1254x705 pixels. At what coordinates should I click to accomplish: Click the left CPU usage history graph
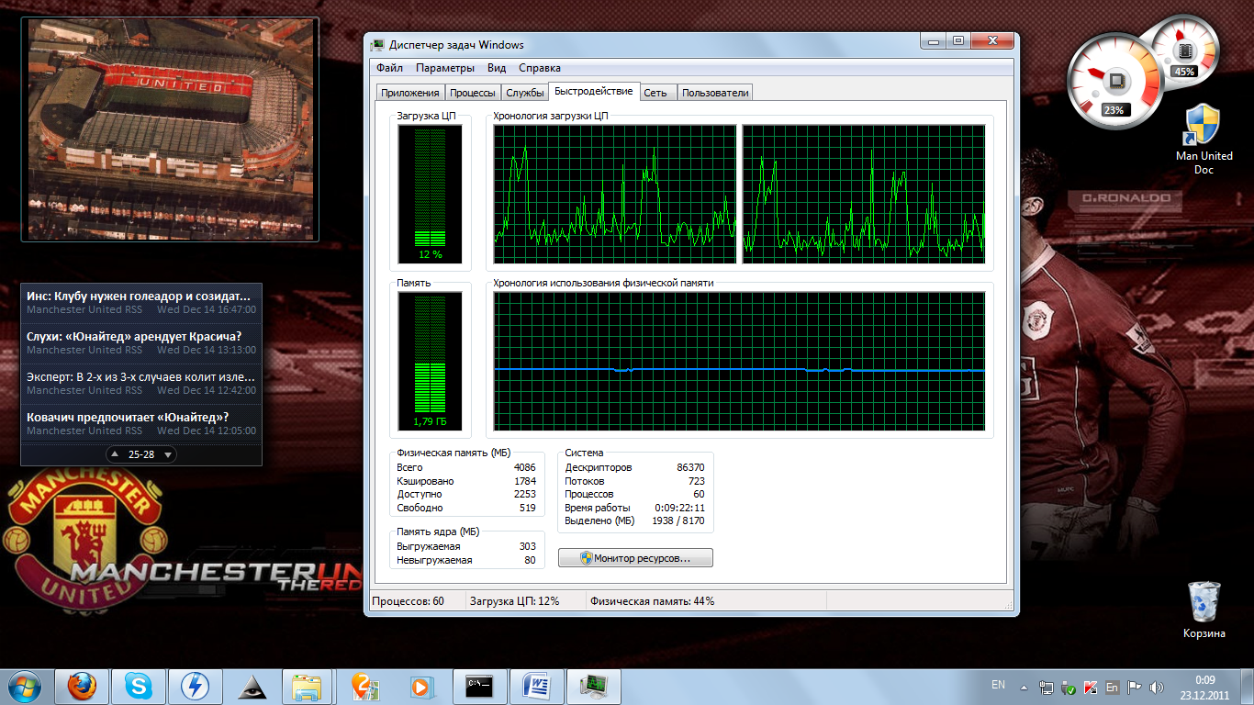[615, 195]
